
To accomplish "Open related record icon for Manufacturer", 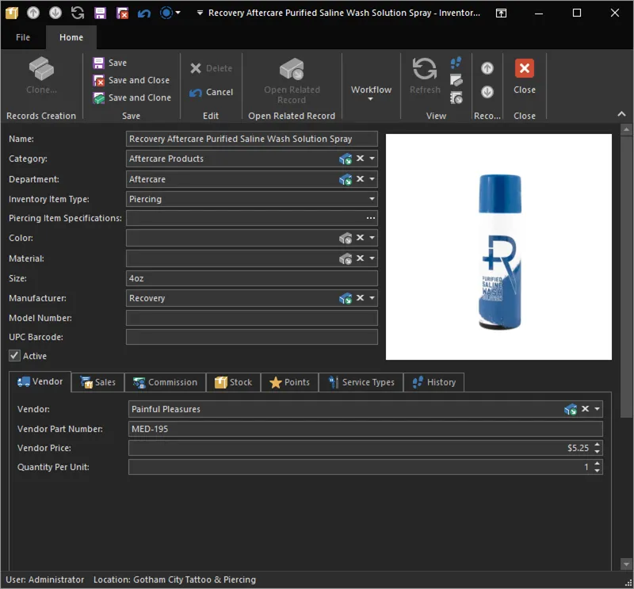I will [346, 298].
